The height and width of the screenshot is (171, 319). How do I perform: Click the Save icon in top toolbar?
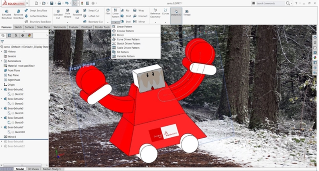pos(52,3)
